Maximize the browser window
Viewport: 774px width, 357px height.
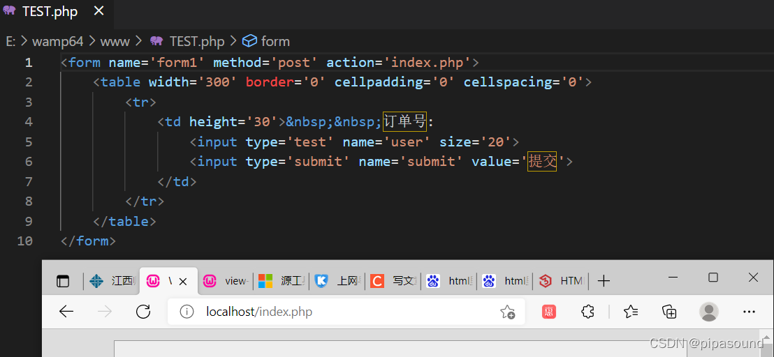click(713, 278)
